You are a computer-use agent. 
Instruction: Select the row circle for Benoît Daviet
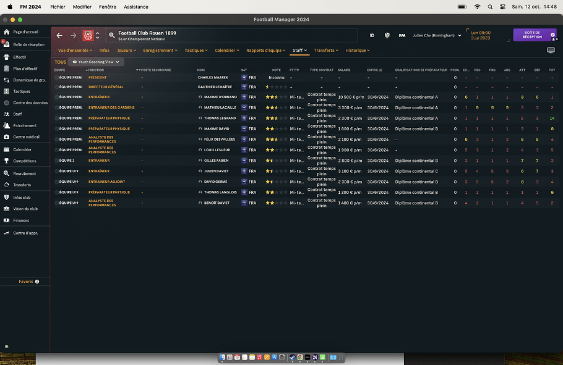[x=56, y=203]
